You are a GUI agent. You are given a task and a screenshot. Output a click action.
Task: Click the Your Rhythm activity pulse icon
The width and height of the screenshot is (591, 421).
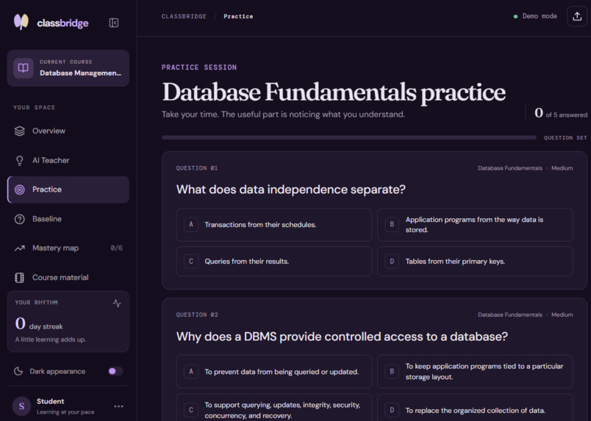click(117, 303)
